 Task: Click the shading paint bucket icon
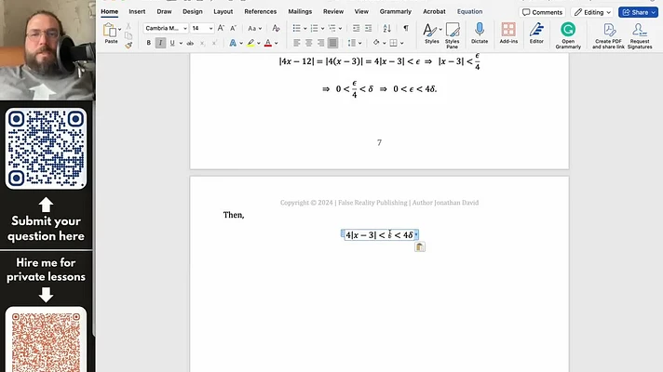(x=376, y=43)
